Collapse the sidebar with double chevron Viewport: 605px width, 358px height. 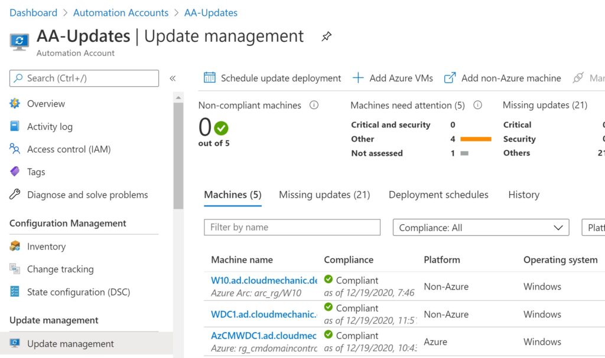click(173, 78)
